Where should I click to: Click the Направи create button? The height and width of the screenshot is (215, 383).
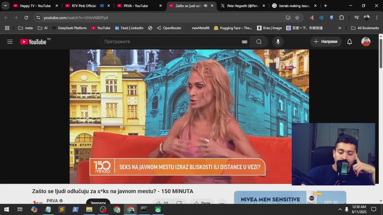tap(326, 42)
